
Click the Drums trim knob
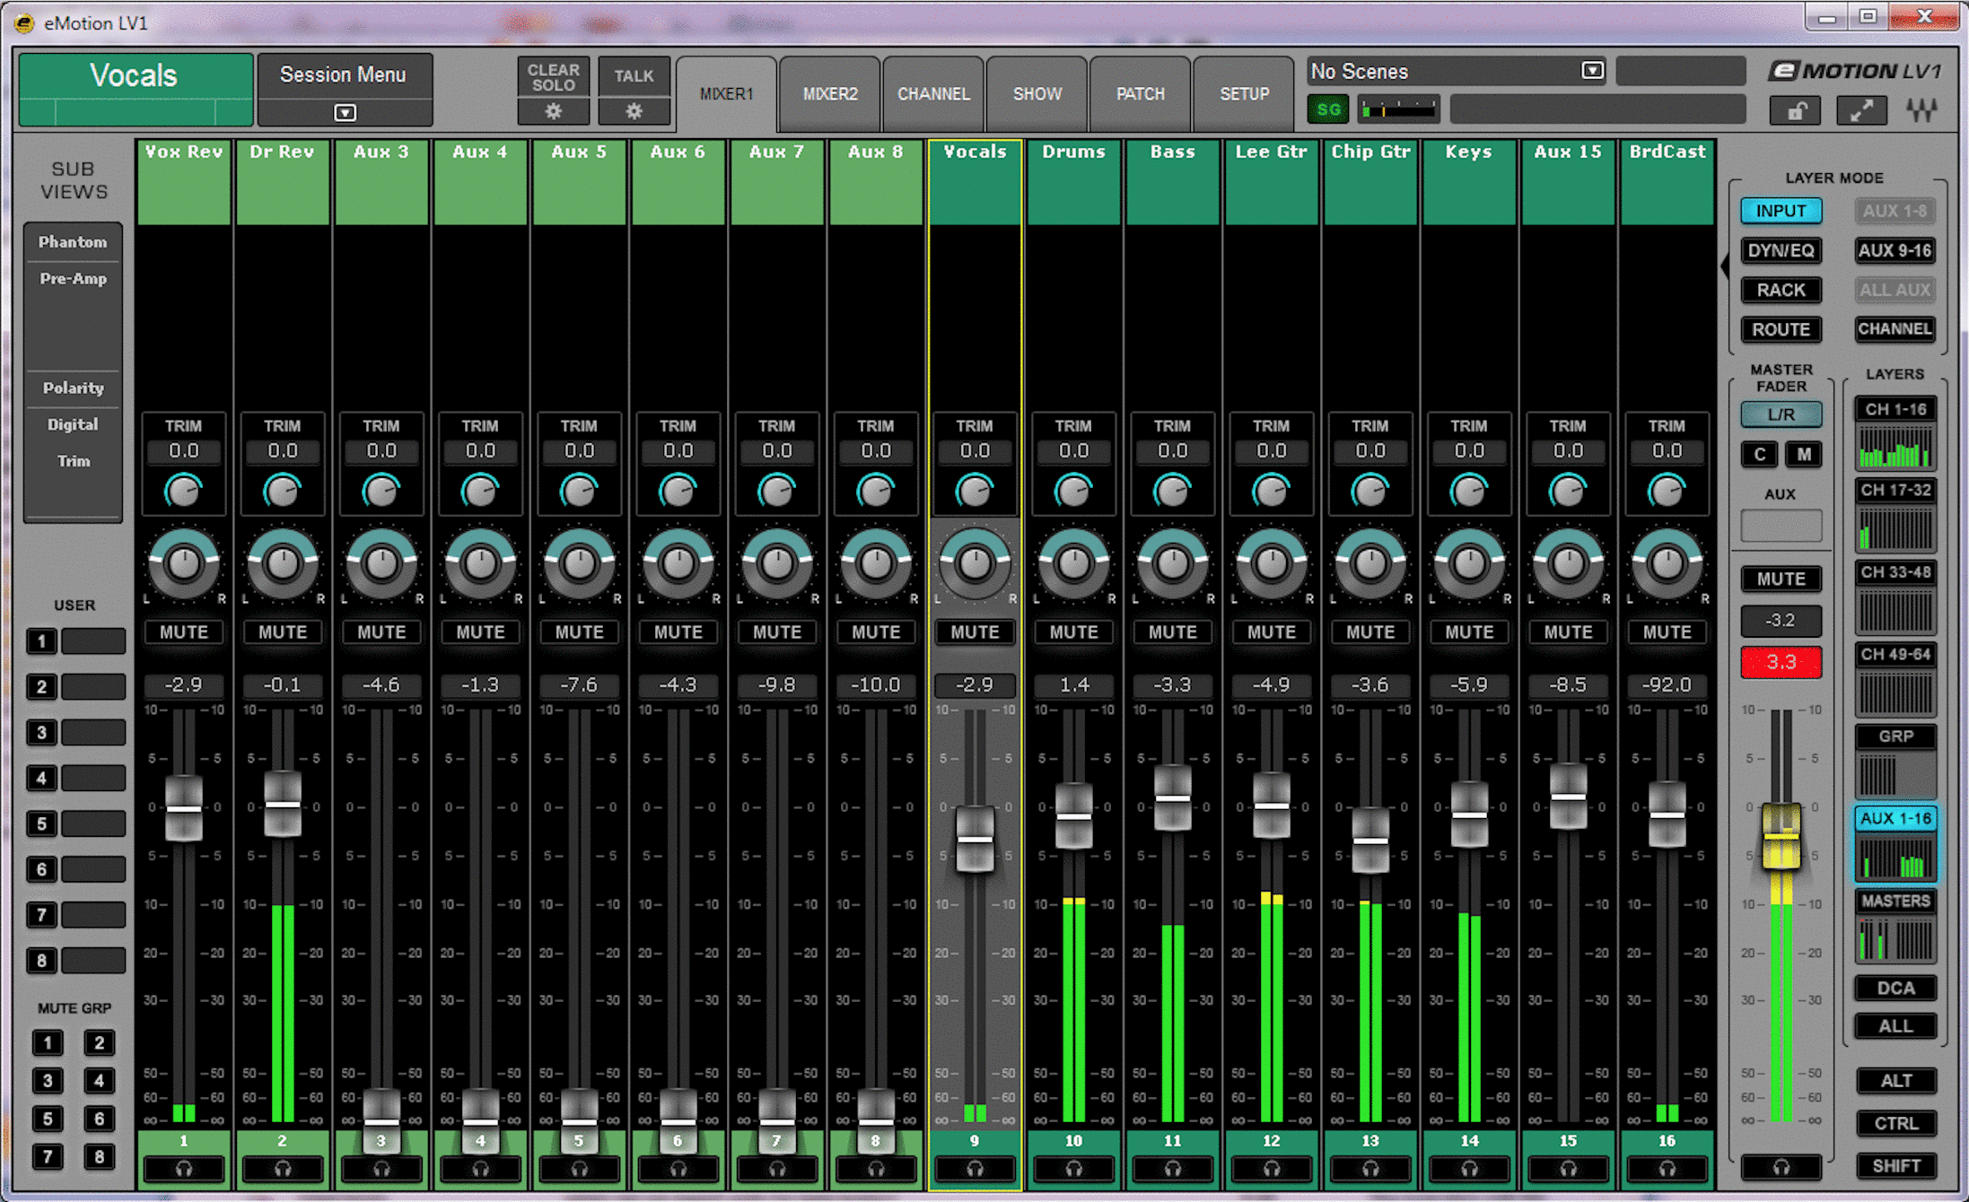(1073, 491)
